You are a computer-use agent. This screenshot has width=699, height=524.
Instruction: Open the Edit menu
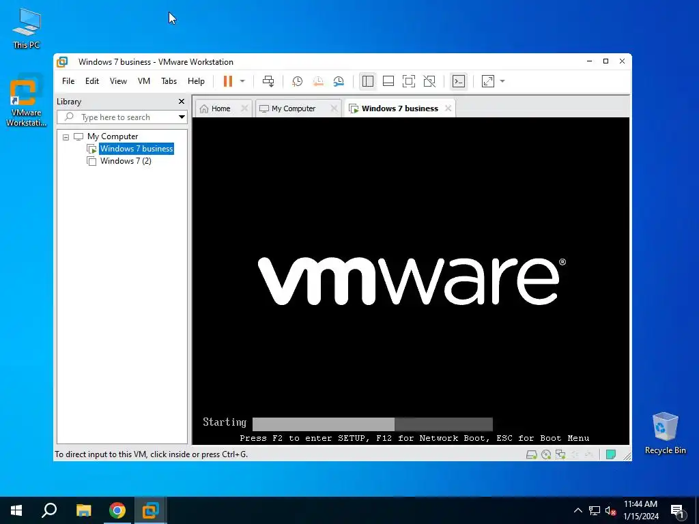92,81
